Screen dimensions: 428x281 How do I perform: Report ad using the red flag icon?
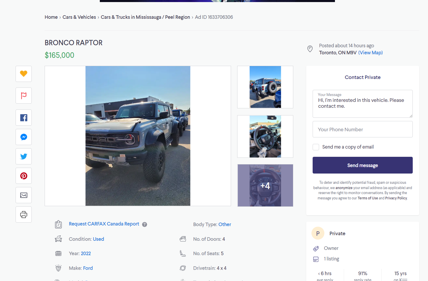pyautogui.click(x=23, y=96)
